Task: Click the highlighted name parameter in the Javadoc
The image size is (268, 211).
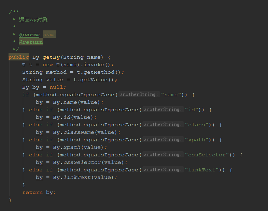Action: click(50, 35)
